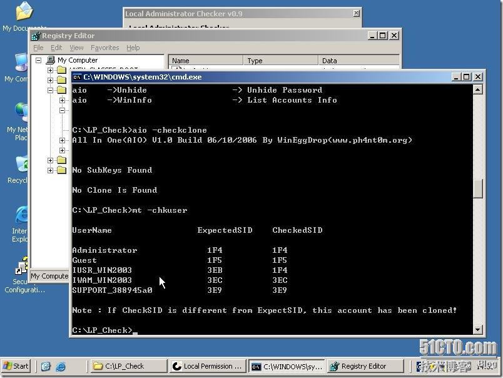Select My Computer icon in registry tree

51,60
